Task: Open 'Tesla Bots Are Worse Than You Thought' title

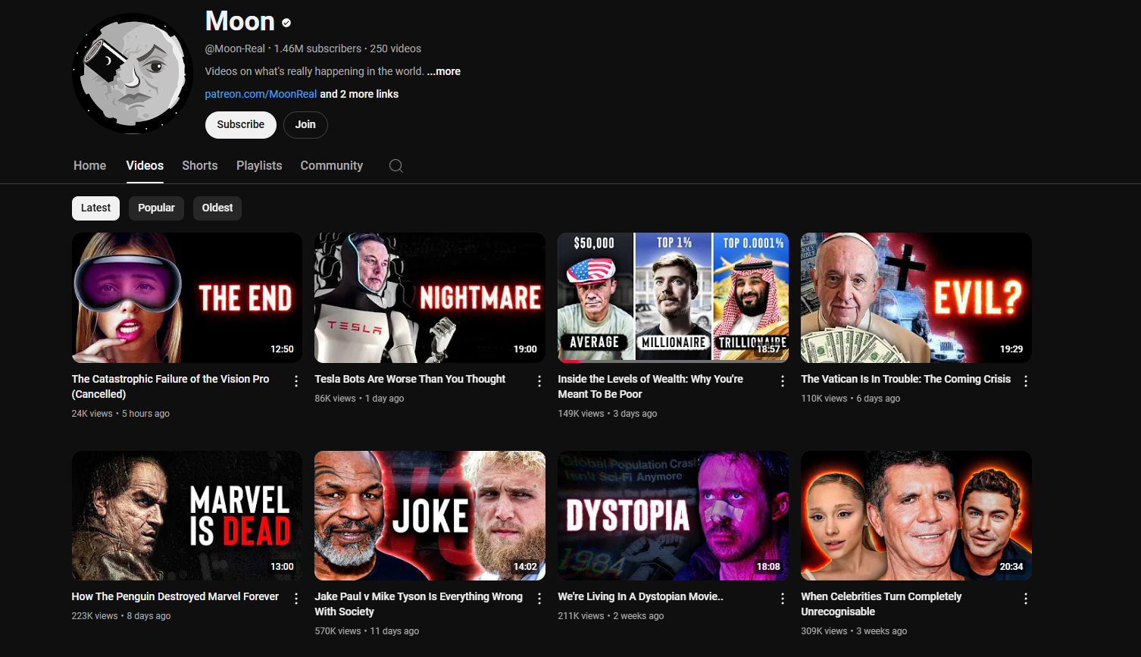Action: coord(410,379)
